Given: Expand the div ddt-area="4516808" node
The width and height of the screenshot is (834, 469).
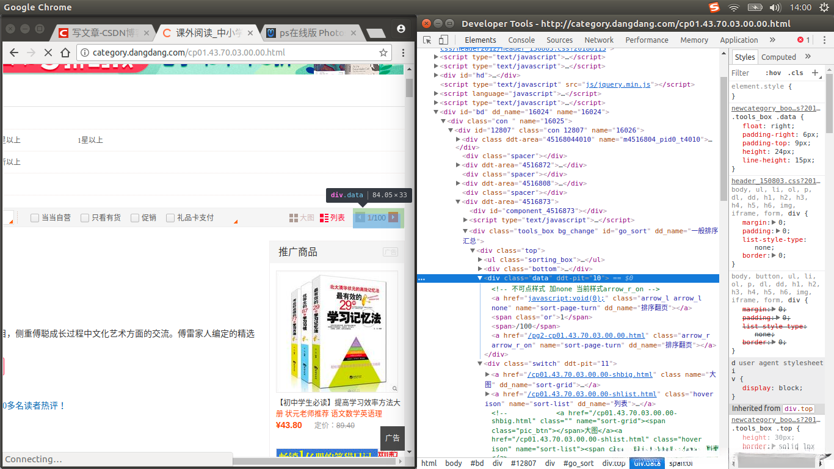Looking at the screenshot, I should 459,183.
